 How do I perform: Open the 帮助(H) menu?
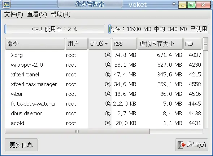(x=61, y=14)
